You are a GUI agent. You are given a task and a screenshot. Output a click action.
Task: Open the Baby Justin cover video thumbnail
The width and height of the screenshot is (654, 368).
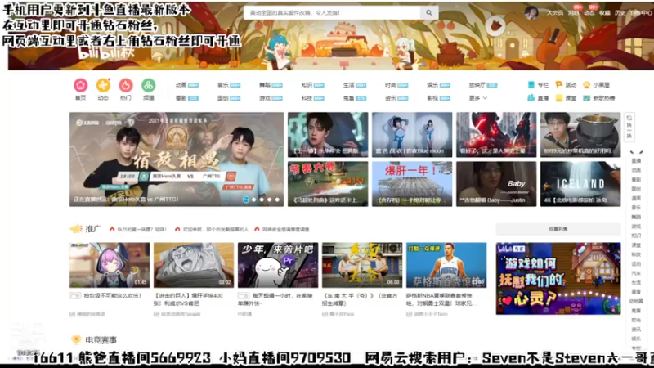coord(496,184)
